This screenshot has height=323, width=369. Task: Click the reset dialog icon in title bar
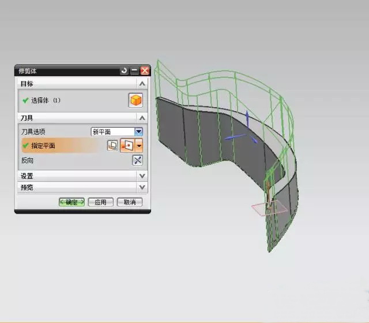pos(124,71)
